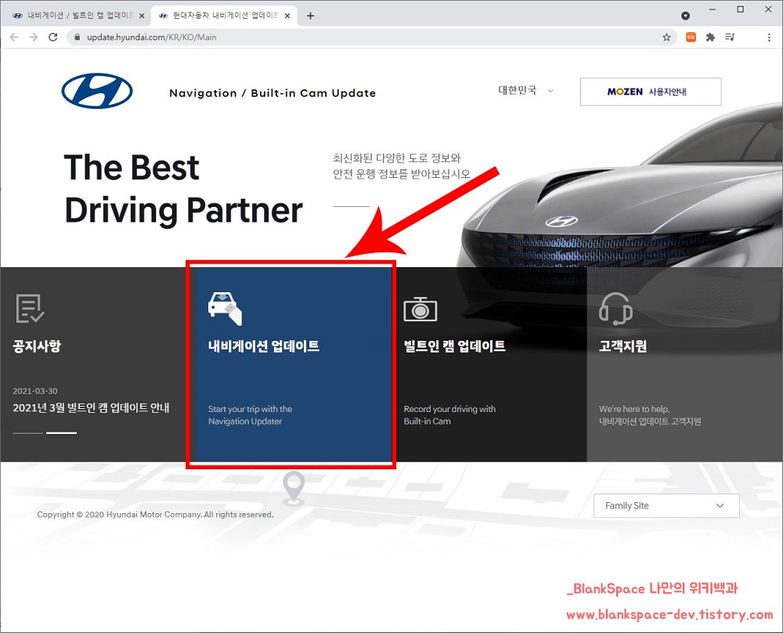Click the site security lock icon
783x633 pixels.
pos(77,37)
